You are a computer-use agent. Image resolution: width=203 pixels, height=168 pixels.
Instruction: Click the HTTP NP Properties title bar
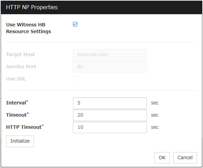tap(101, 7)
